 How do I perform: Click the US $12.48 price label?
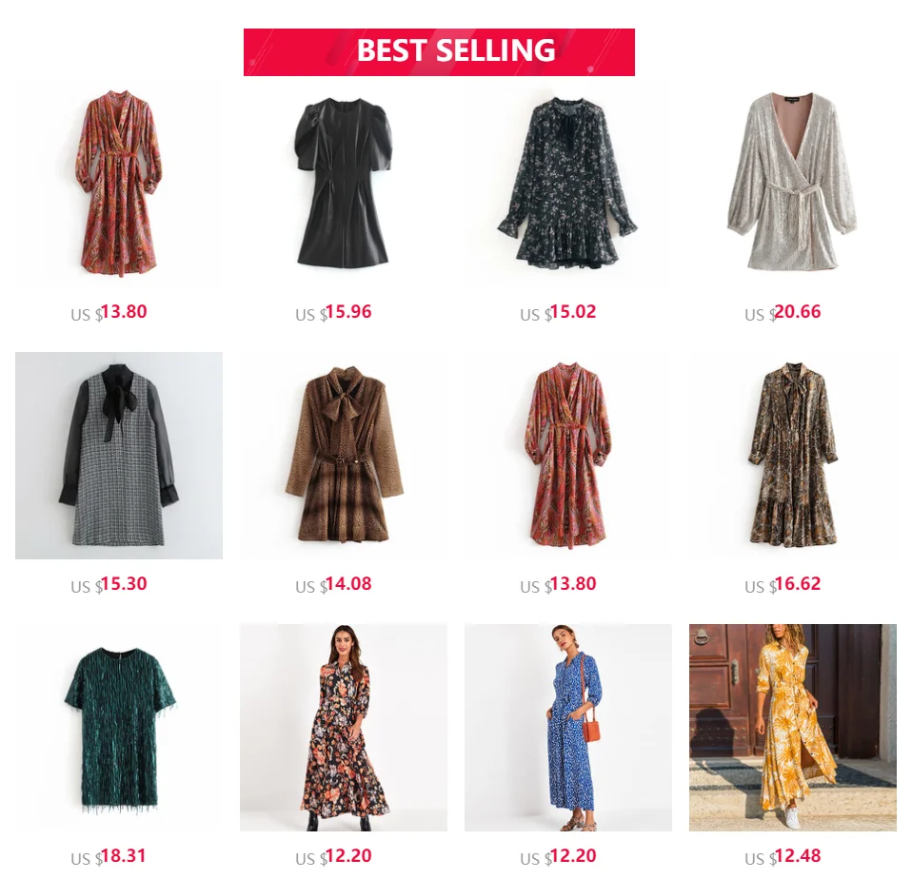click(x=783, y=856)
